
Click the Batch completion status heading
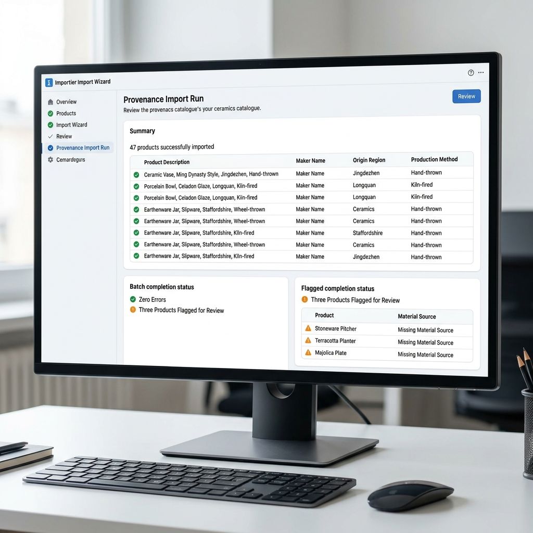click(x=162, y=287)
